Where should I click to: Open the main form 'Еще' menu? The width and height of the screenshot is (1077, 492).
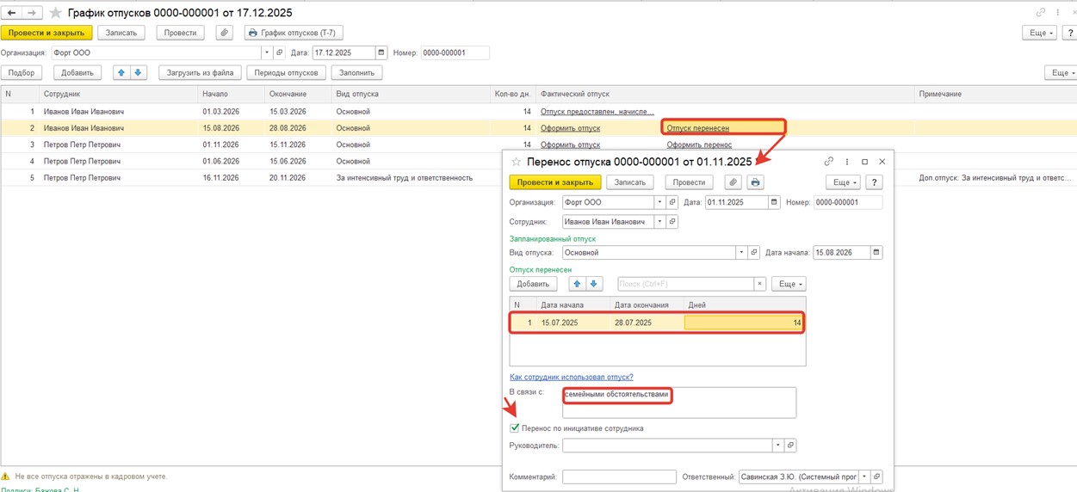click(x=1039, y=33)
